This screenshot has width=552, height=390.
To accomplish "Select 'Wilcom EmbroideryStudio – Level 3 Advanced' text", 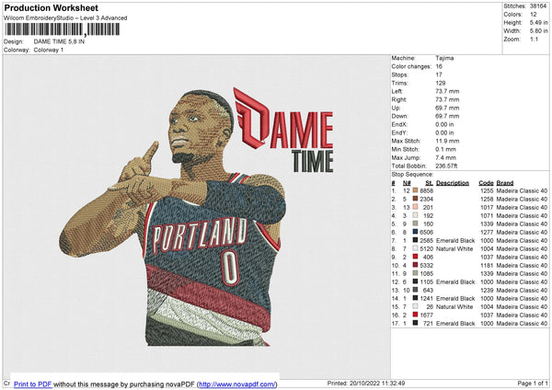I will point(65,18).
